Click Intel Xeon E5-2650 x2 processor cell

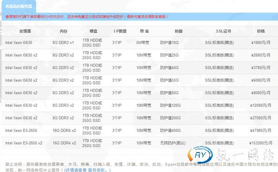(24, 143)
